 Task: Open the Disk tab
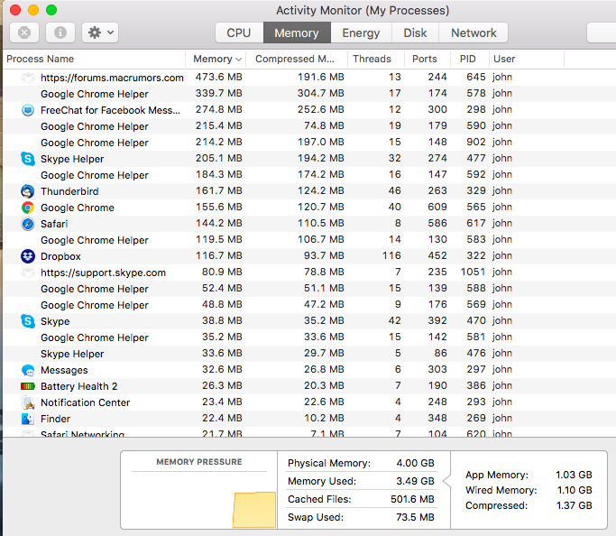pyautogui.click(x=415, y=32)
